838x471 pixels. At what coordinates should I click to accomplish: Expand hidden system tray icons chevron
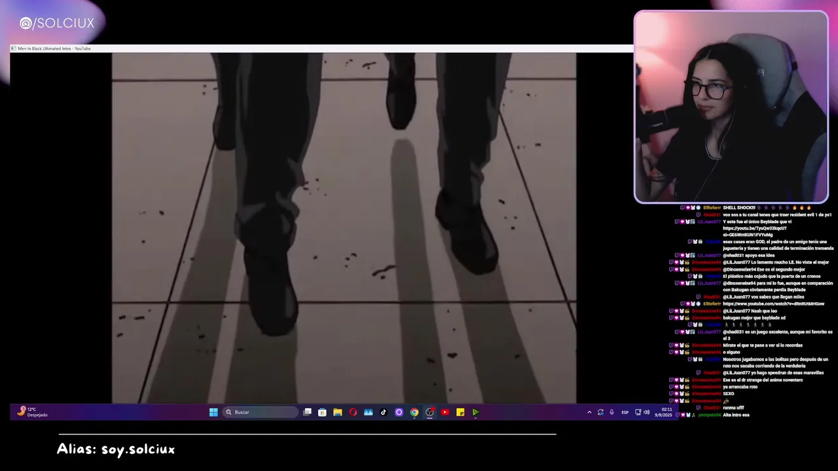(589, 412)
